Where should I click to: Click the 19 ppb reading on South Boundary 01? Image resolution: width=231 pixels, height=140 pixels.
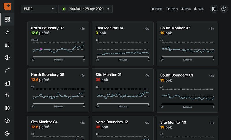tap(166, 80)
